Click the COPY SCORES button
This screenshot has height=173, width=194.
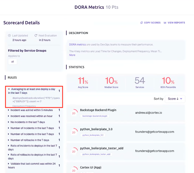[x=150, y=23]
